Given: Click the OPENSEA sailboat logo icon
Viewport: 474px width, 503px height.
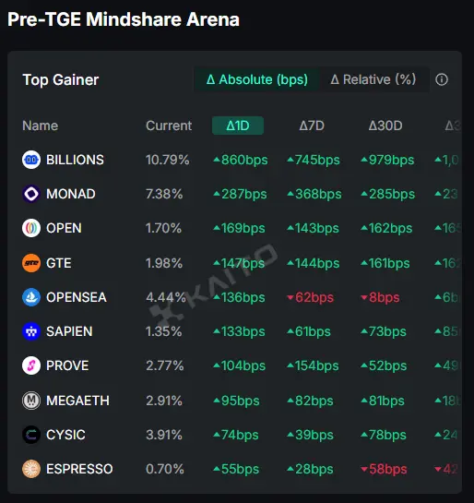Looking at the screenshot, I should (x=31, y=297).
